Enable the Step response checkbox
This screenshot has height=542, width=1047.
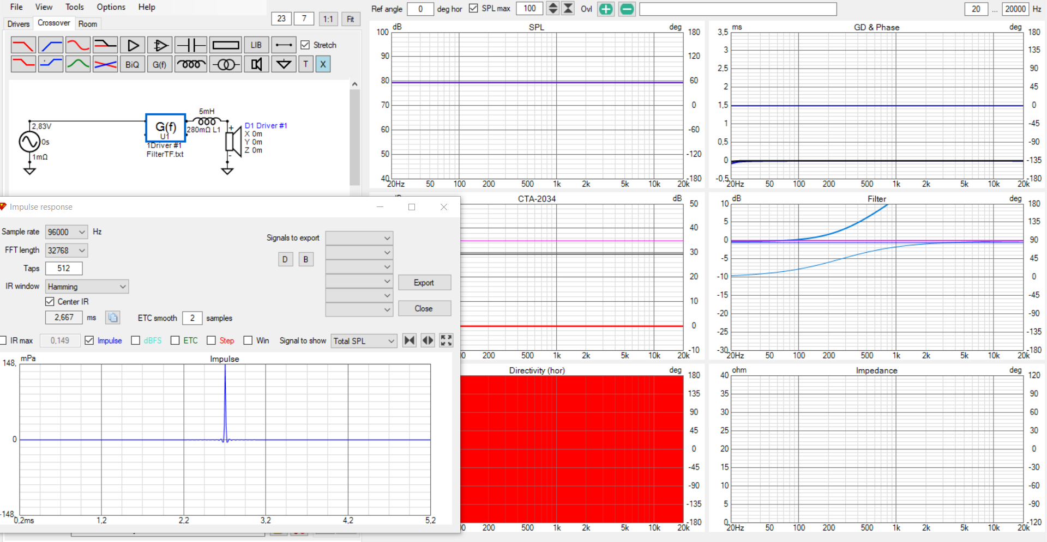(211, 340)
